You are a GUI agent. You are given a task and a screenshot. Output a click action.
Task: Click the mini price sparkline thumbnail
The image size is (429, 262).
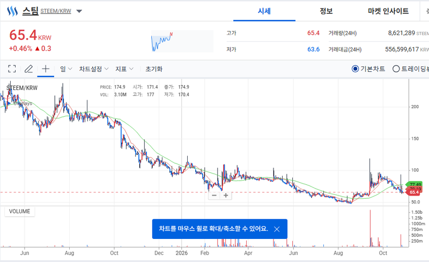tap(182, 41)
